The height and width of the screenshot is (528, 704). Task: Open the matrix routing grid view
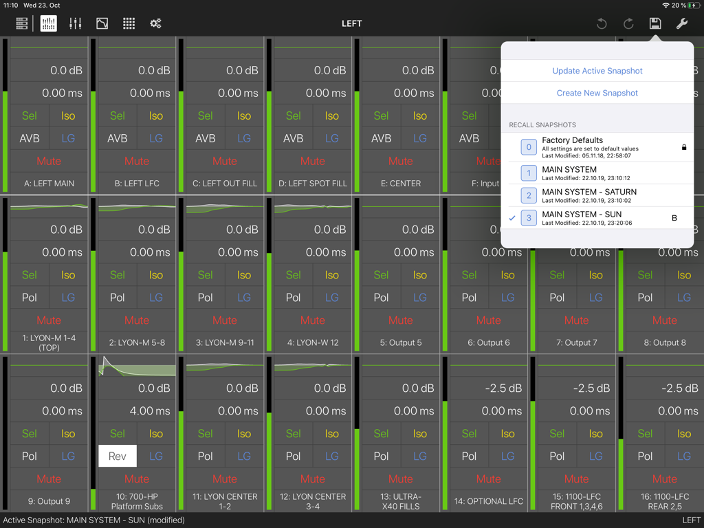pyautogui.click(x=129, y=23)
